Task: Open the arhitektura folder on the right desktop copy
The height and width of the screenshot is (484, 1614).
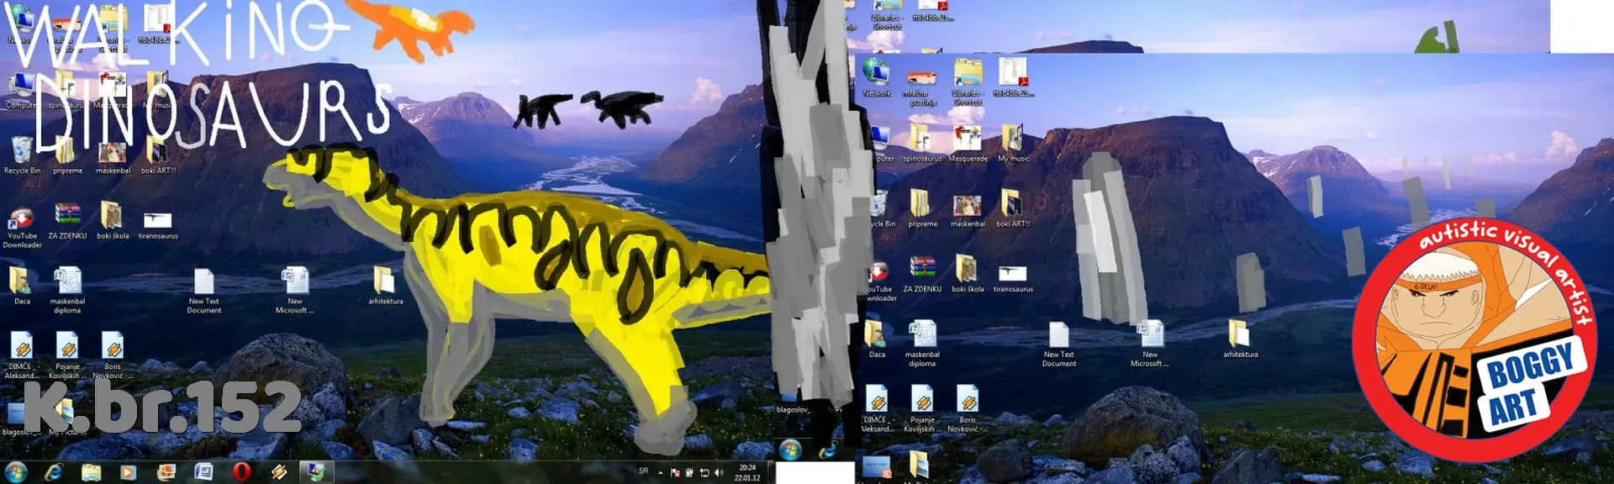Action: 1240,339
